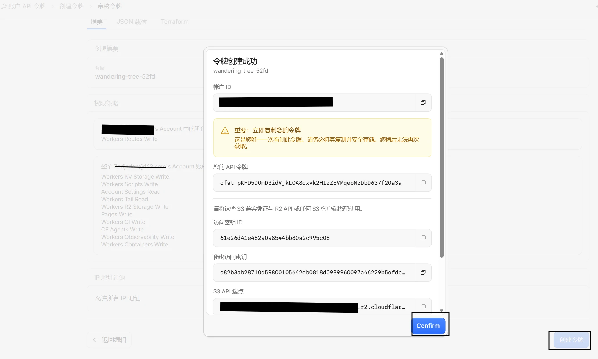Click wandering-tree-52fd under dialog title
Screen dimensions: 598x359
click(241, 71)
